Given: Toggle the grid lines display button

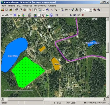Looking at the screenshot, I should coord(11,15).
